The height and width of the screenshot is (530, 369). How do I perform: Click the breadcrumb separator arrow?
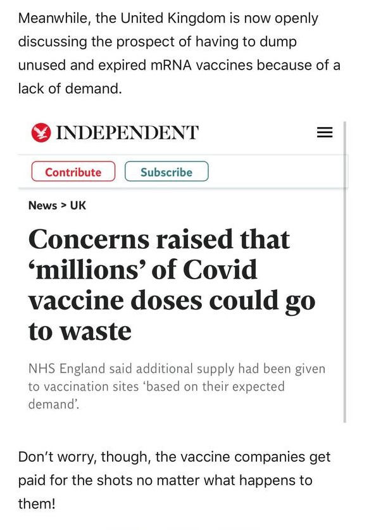tap(63, 205)
